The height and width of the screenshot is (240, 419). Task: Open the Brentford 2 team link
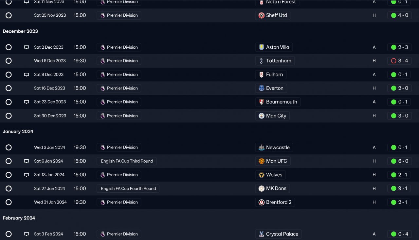click(x=275, y=202)
